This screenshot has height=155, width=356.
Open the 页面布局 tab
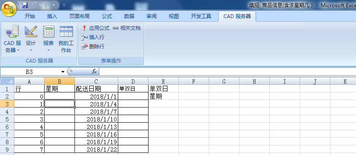[x=79, y=16]
